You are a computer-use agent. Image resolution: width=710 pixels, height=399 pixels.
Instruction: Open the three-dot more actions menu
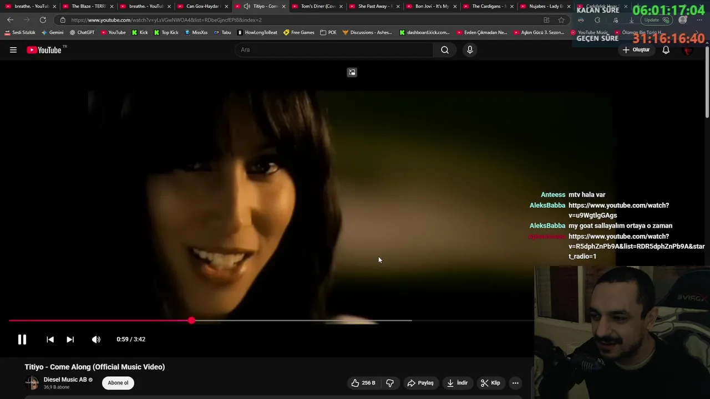click(x=515, y=383)
